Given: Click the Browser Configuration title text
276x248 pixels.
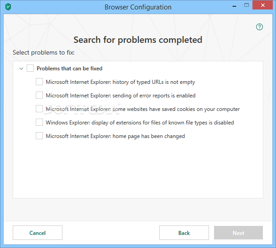Looking at the screenshot, I should tap(138, 7).
